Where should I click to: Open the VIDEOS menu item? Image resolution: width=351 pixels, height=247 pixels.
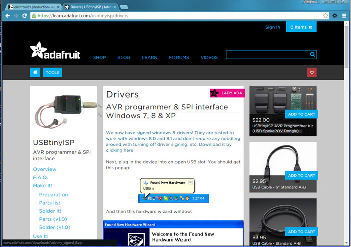point(209,58)
